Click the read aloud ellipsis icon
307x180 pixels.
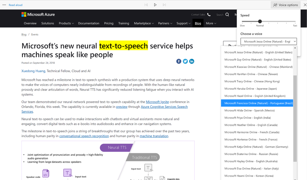(4, 5)
